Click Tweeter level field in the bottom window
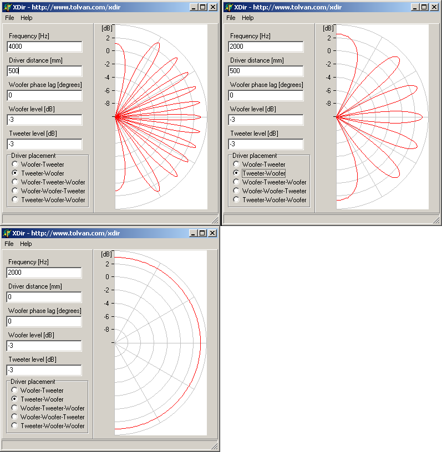442x452 pixels. coord(44,370)
